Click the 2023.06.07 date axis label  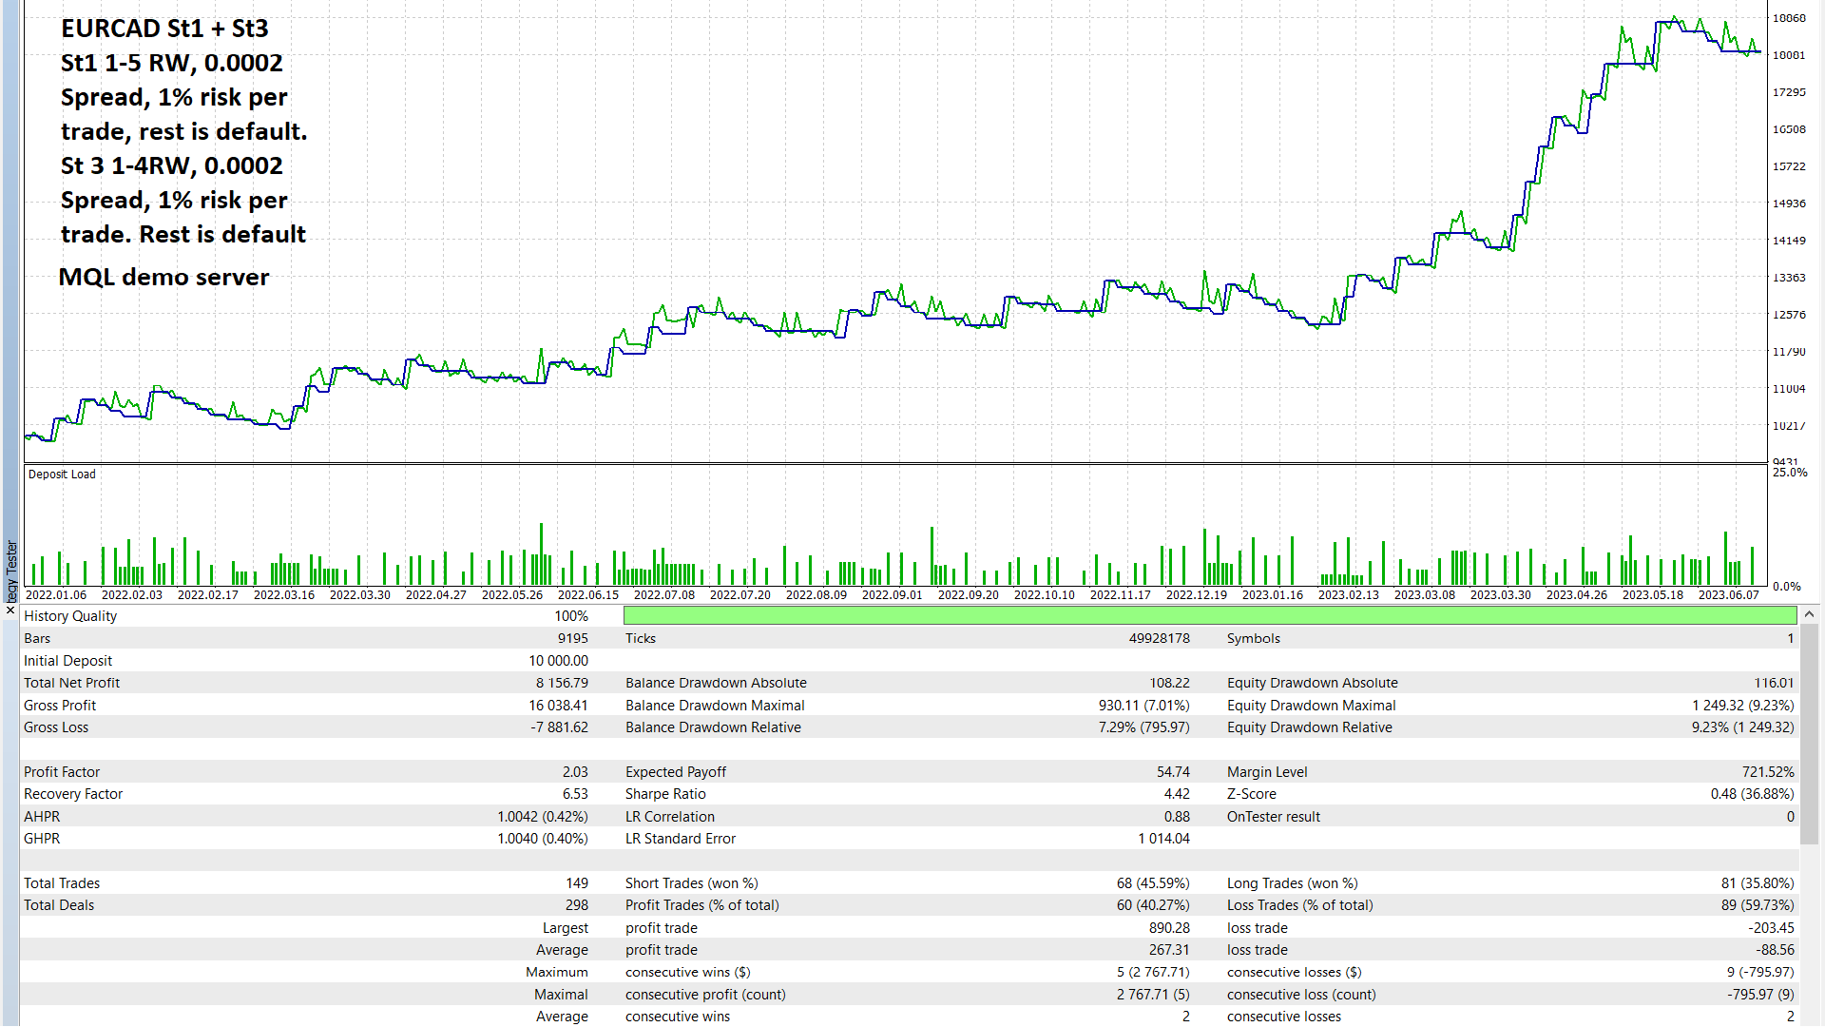click(1728, 595)
